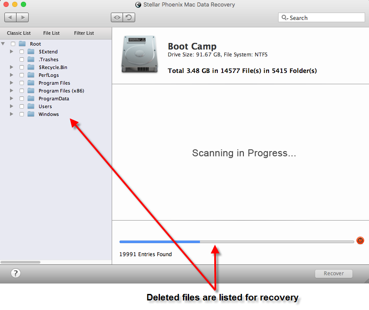Check the Program Files checkbox
Viewport: 369px width, 310px height.
(x=22, y=83)
